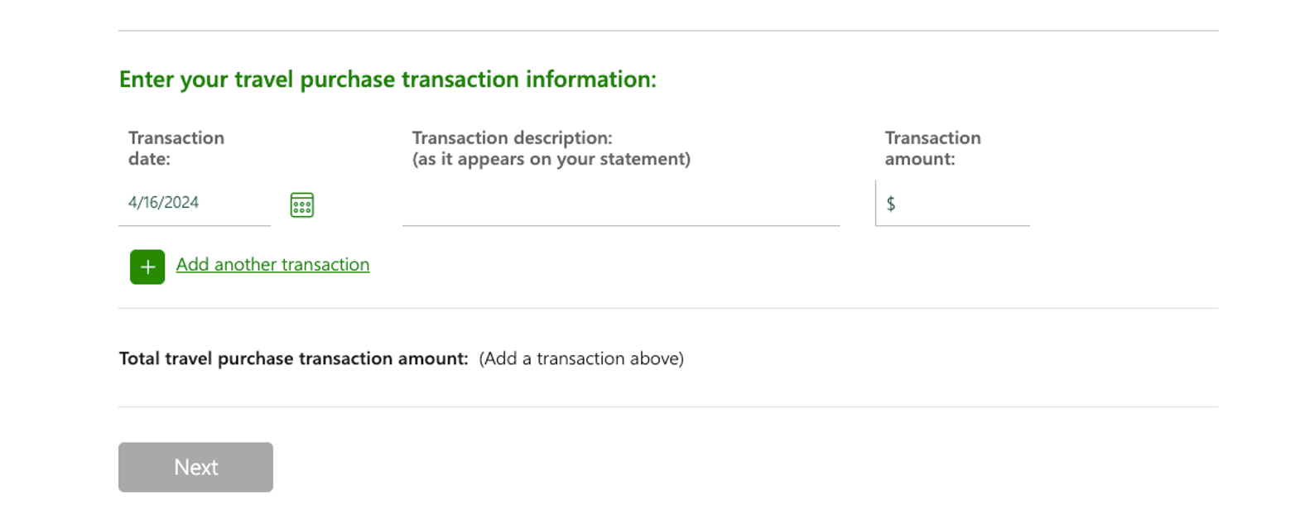Click the "Transaction amount:" label
Screen dimensions: 1295x505
(x=932, y=148)
